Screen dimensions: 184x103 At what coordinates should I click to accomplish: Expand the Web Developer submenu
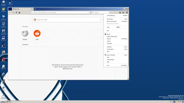[x=110, y=60]
